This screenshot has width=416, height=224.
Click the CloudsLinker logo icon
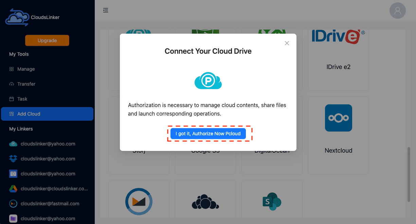pos(17,17)
